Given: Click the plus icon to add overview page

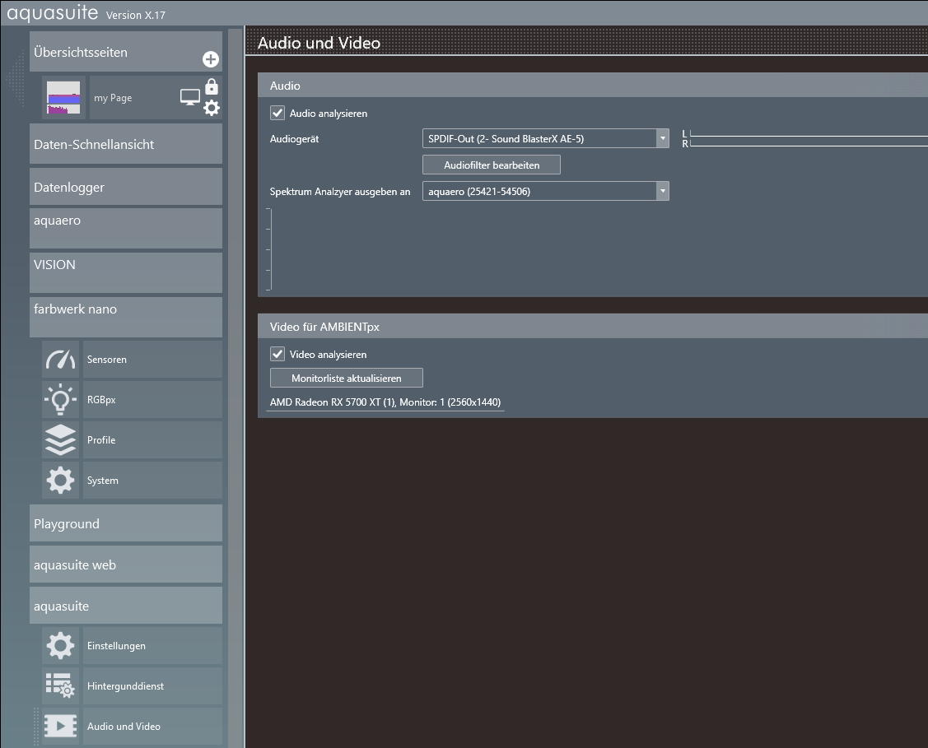Looking at the screenshot, I should tap(211, 59).
